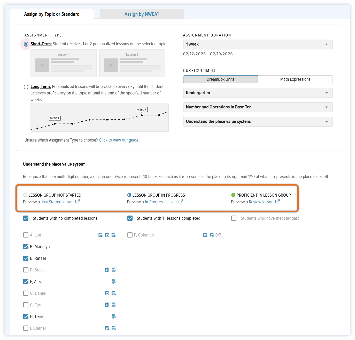This screenshot has height=340, width=355.
Task: Check Students who have met standard
Action: pyautogui.click(x=234, y=218)
